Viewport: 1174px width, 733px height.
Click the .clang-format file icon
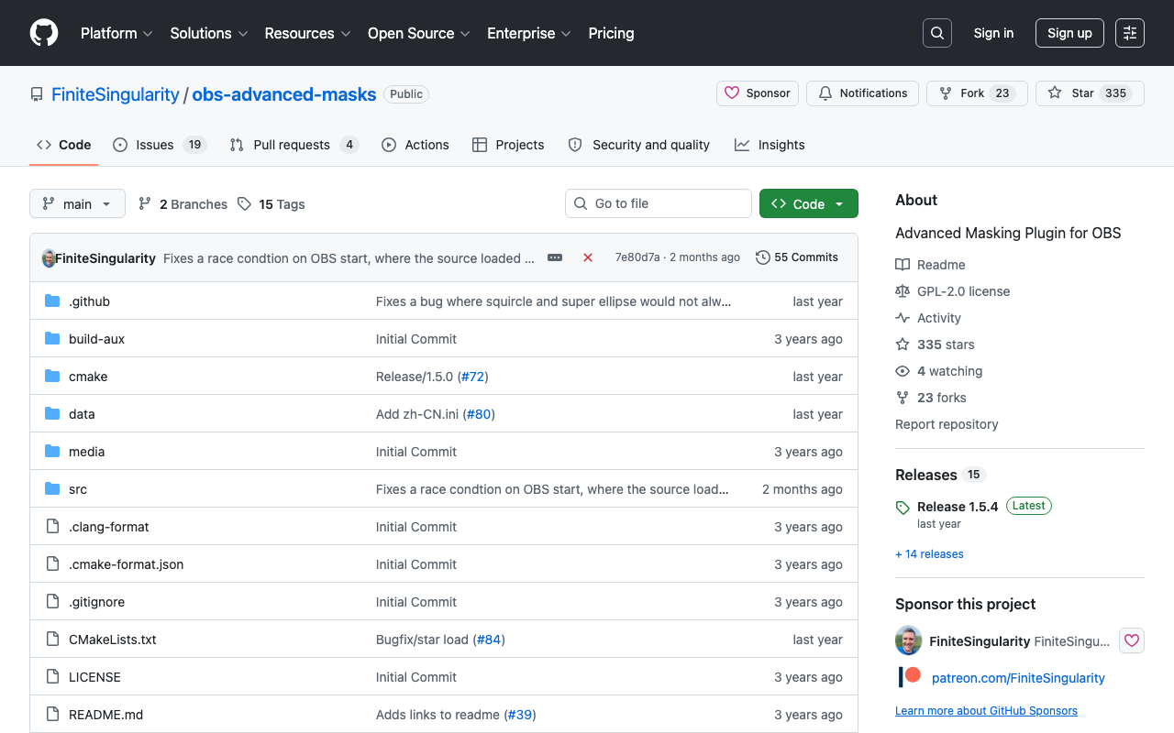pos(52,527)
